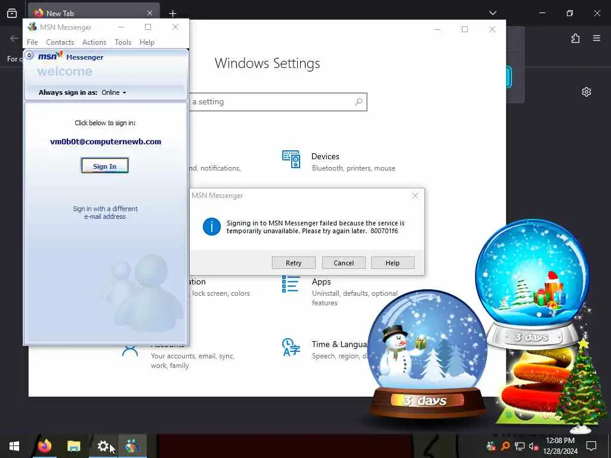Image resolution: width=611 pixels, height=458 pixels.
Task: Click the Devices settings label
Action: click(325, 157)
